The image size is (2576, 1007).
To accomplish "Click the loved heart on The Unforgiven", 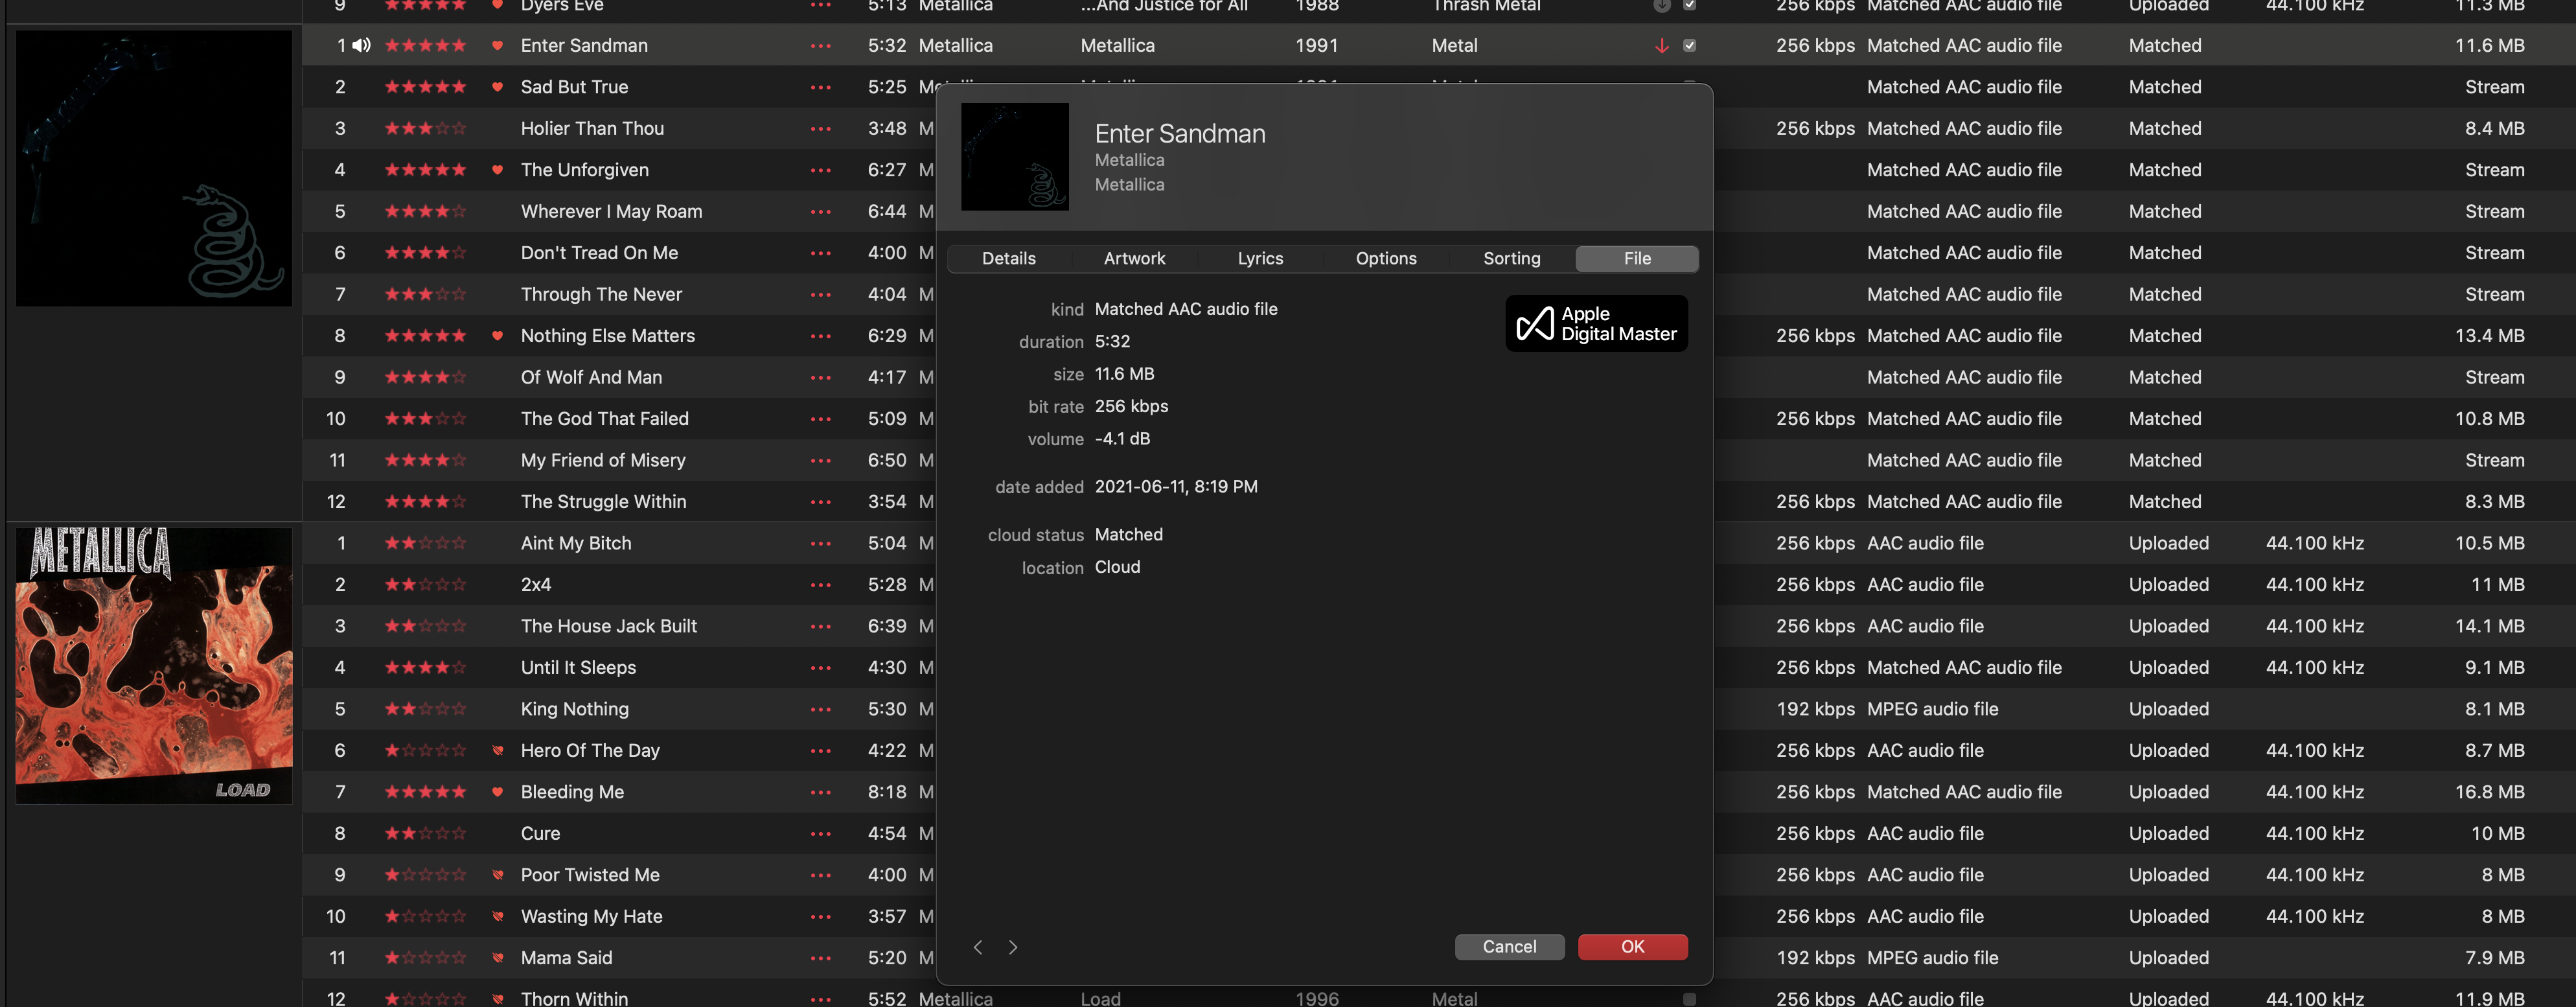I will click(x=497, y=170).
